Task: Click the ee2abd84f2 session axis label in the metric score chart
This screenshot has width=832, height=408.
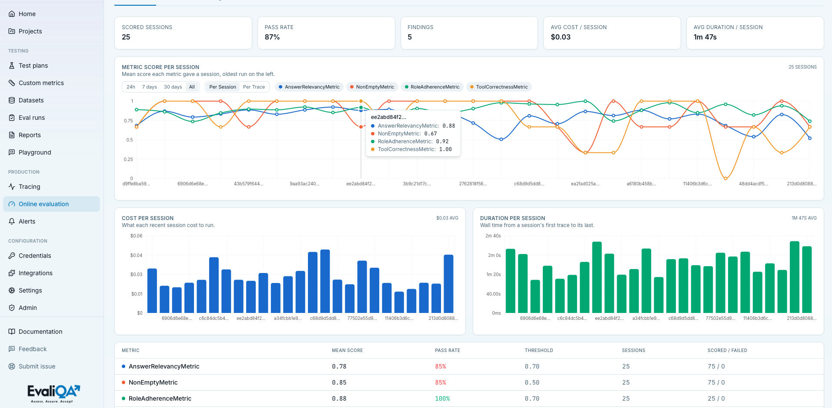Action: click(x=361, y=184)
